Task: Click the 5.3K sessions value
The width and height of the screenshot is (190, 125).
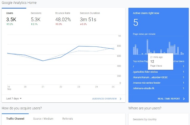Action: tap(36, 19)
